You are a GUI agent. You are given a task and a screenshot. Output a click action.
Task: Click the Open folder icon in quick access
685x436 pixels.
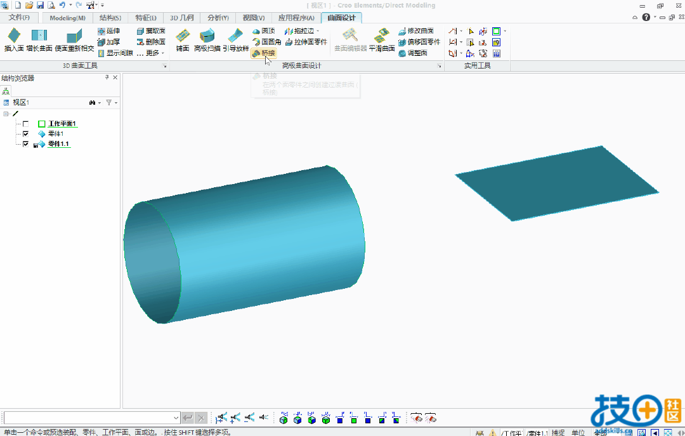[29, 5]
